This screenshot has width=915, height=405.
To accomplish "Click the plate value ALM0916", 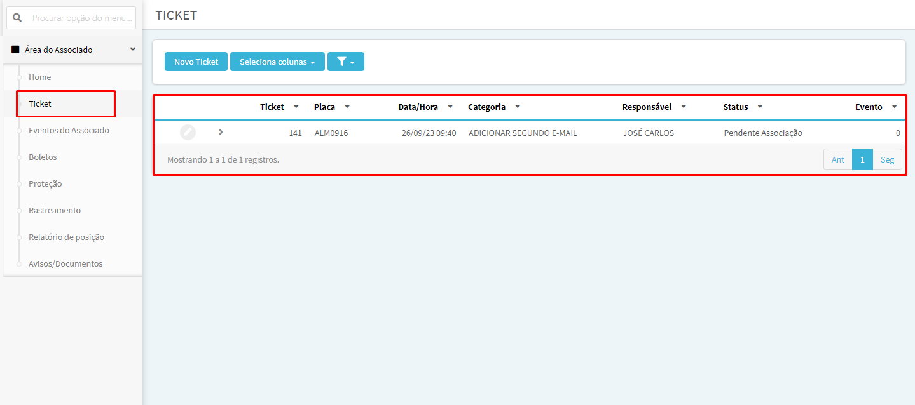I will click(331, 133).
